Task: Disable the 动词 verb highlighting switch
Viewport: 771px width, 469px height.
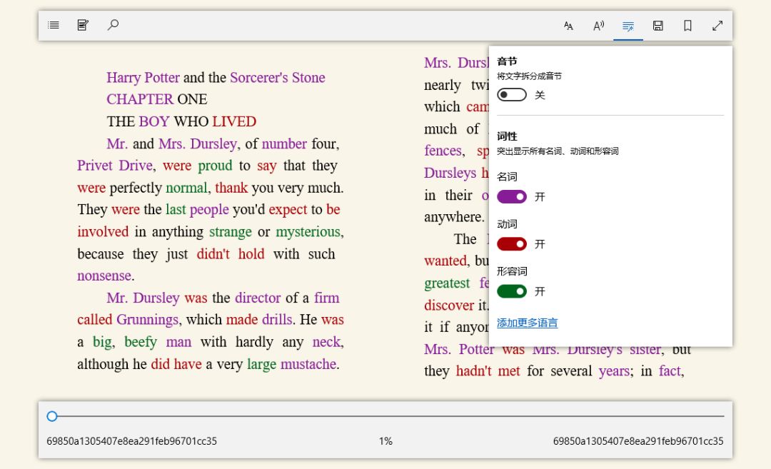Action: tap(512, 244)
